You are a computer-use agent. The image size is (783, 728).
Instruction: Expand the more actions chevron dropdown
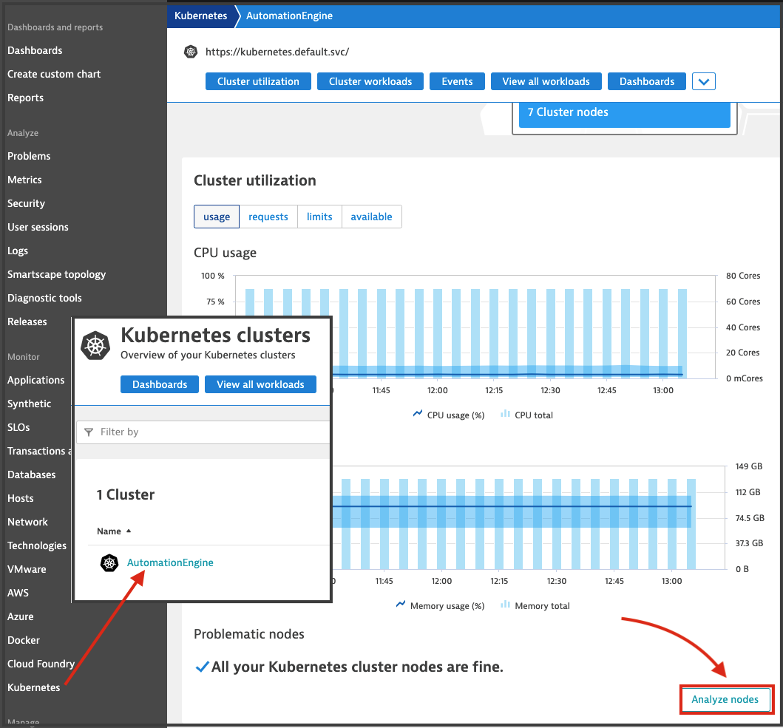(704, 81)
